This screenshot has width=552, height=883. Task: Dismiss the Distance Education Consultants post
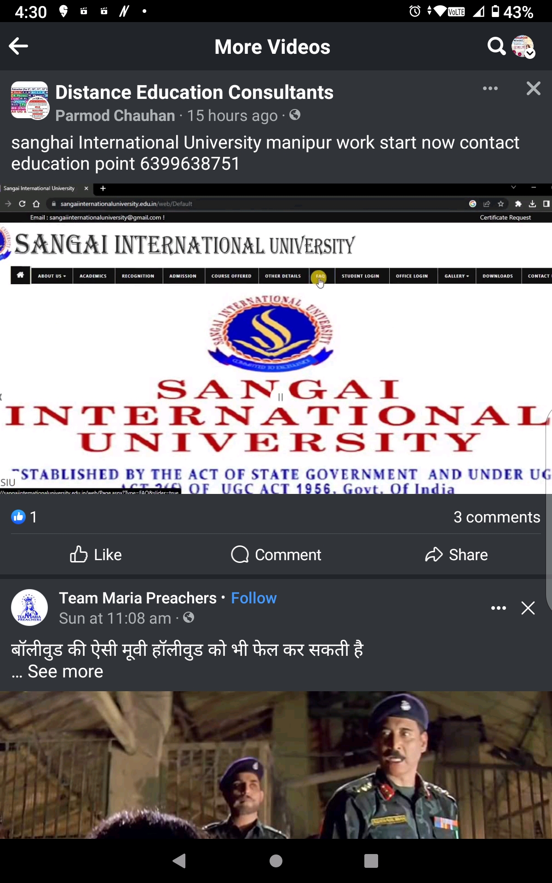tap(533, 88)
